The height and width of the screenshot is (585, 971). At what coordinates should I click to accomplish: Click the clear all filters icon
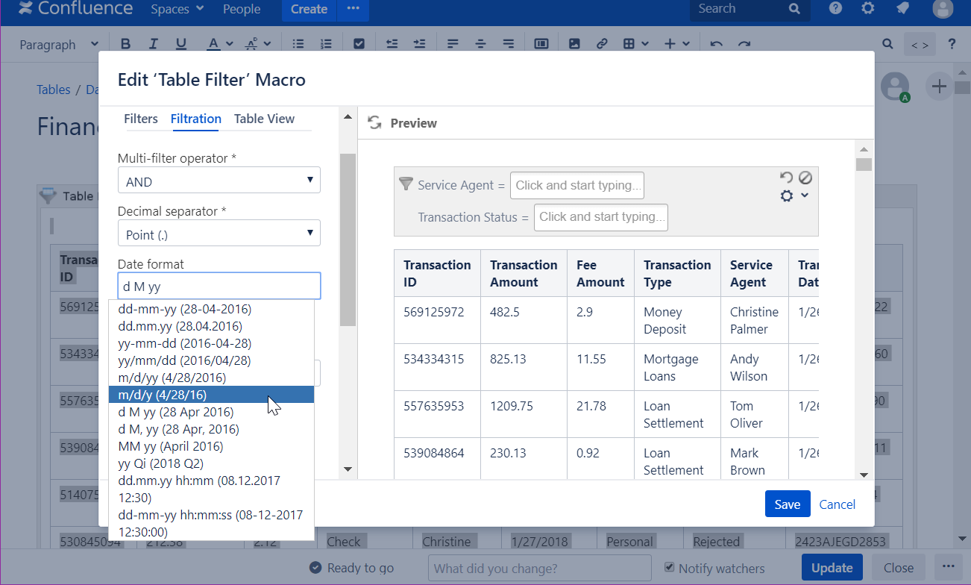point(805,178)
